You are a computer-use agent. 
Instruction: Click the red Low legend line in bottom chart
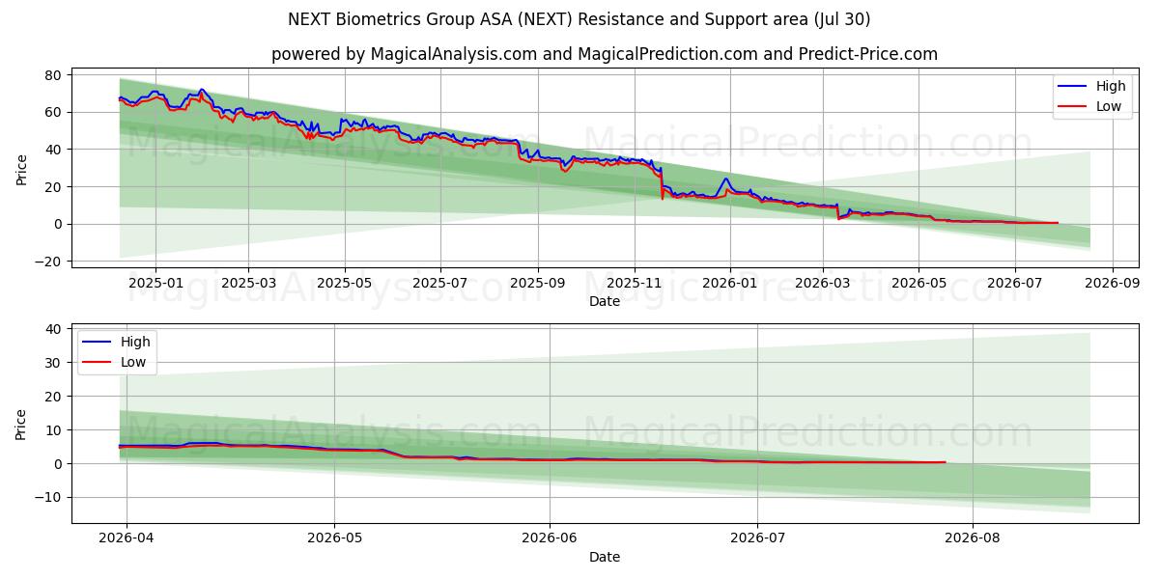click(97, 363)
